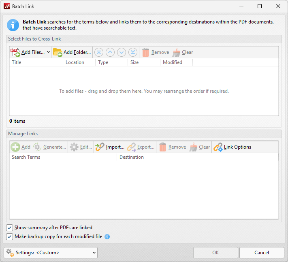Clear all links in Manage Links

click(200, 147)
